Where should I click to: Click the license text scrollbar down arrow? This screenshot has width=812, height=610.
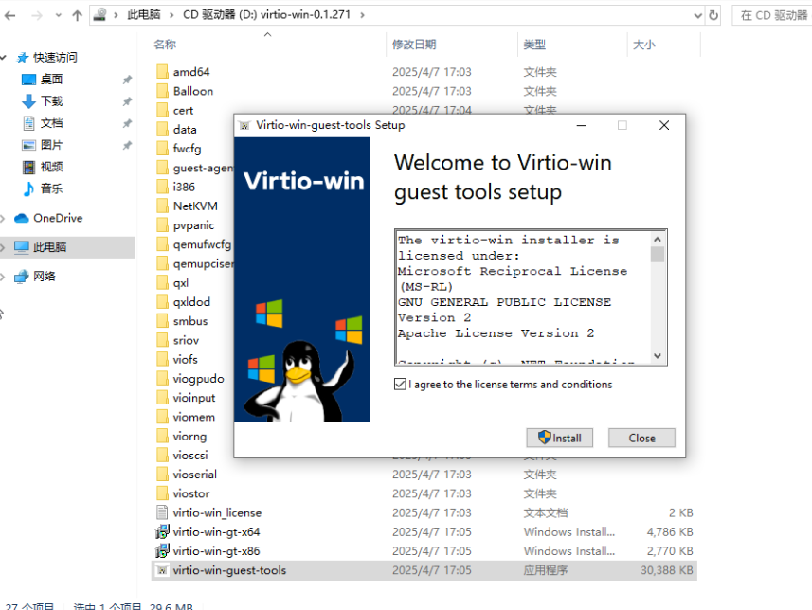tap(658, 356)
